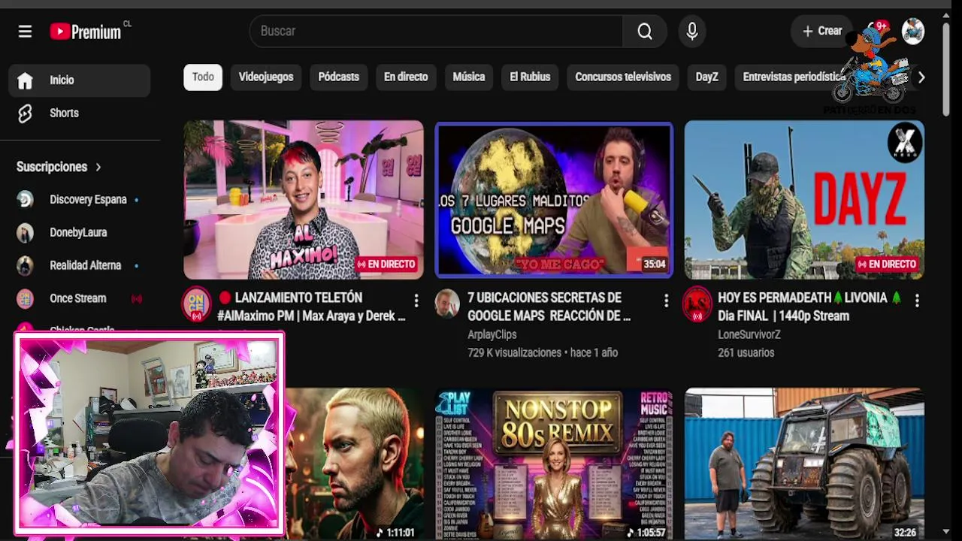Click the 35:04 duration badge
This screenshot has width=962, height=541.
click(x=654, y=264)
